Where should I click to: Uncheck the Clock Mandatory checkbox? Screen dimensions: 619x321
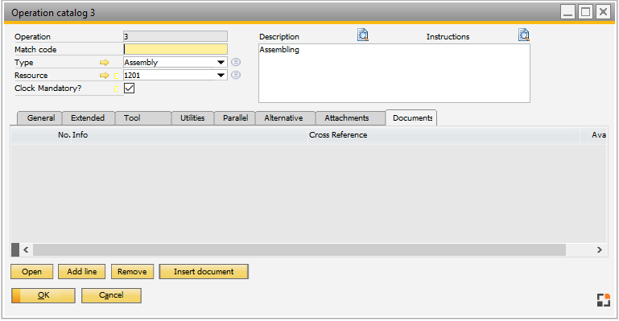click(x=129, y=88)
